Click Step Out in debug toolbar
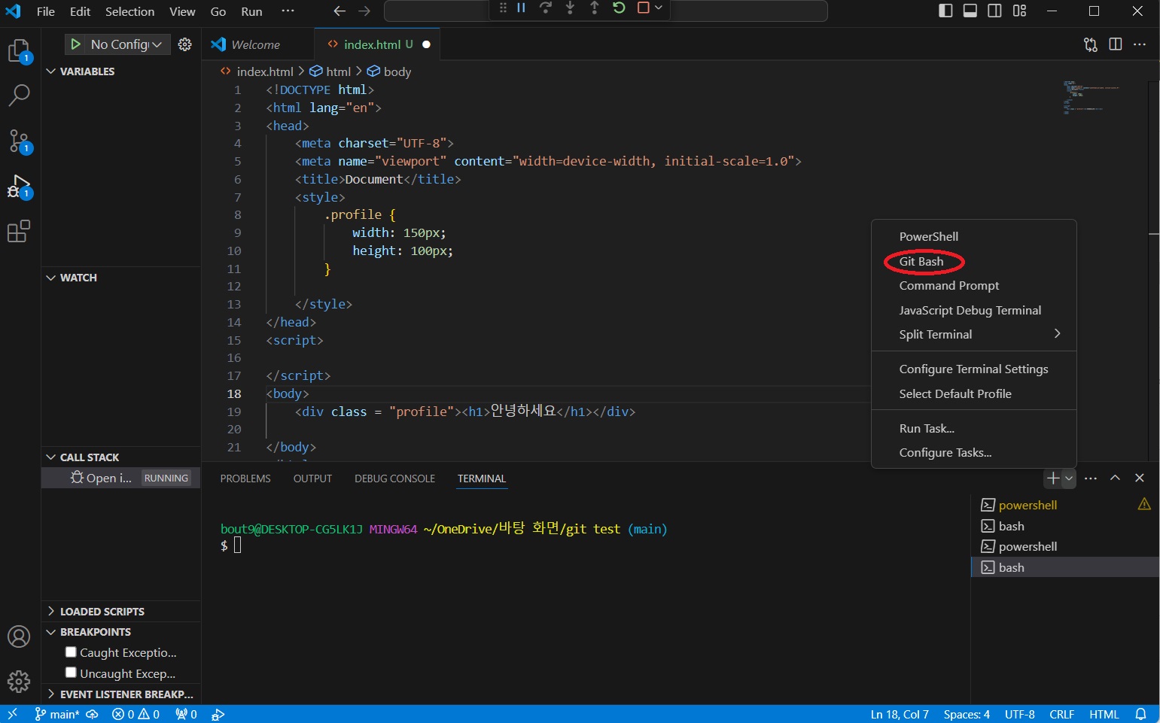Viewport: 1160px width, 723px height. point(595,8)
